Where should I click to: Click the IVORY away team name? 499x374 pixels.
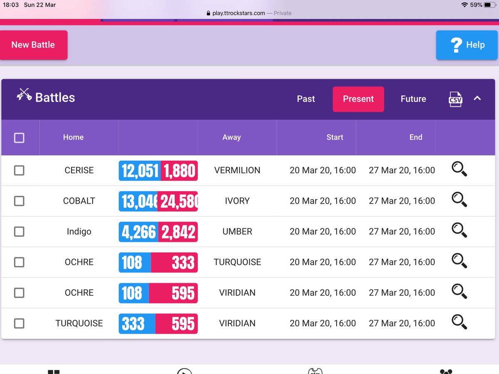(x=237, y=201)
